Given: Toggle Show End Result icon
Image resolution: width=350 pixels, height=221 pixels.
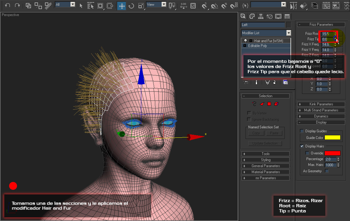Looking at the screenshot, I should pos(256,82).
